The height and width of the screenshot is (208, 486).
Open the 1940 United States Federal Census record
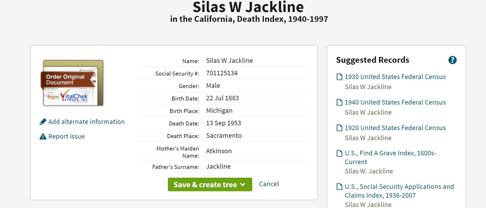[x=395, y=102]
